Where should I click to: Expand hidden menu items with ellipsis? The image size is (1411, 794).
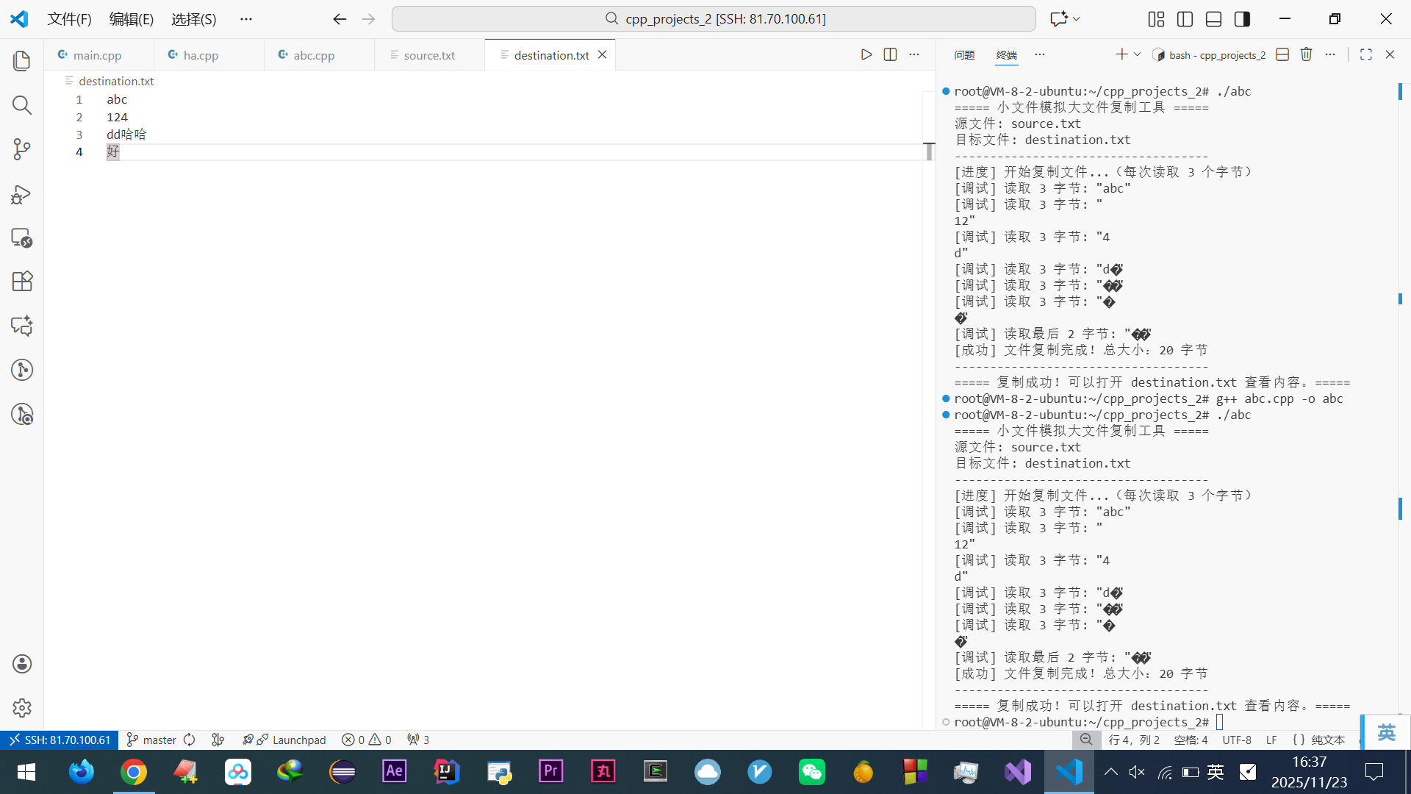[245, 19]
